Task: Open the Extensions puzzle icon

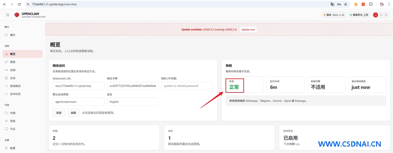Action: point(371,4)
